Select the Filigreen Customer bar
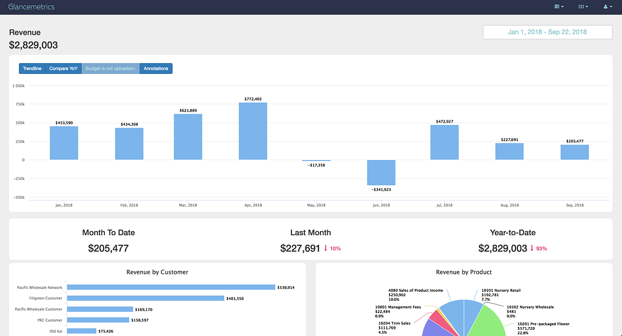622x336 pixels. pyautogui.click(x=146, y=298)
